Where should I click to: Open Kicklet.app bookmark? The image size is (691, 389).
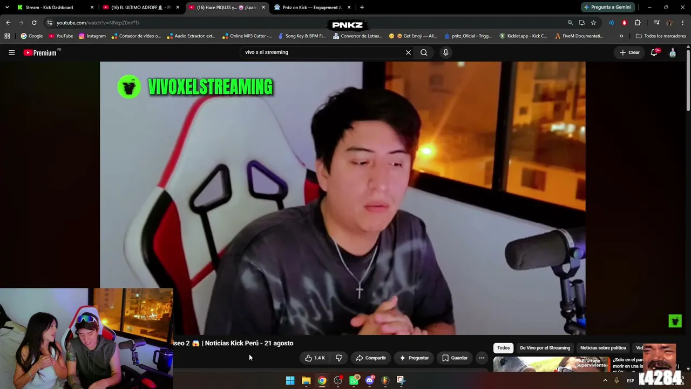[523, 36]
